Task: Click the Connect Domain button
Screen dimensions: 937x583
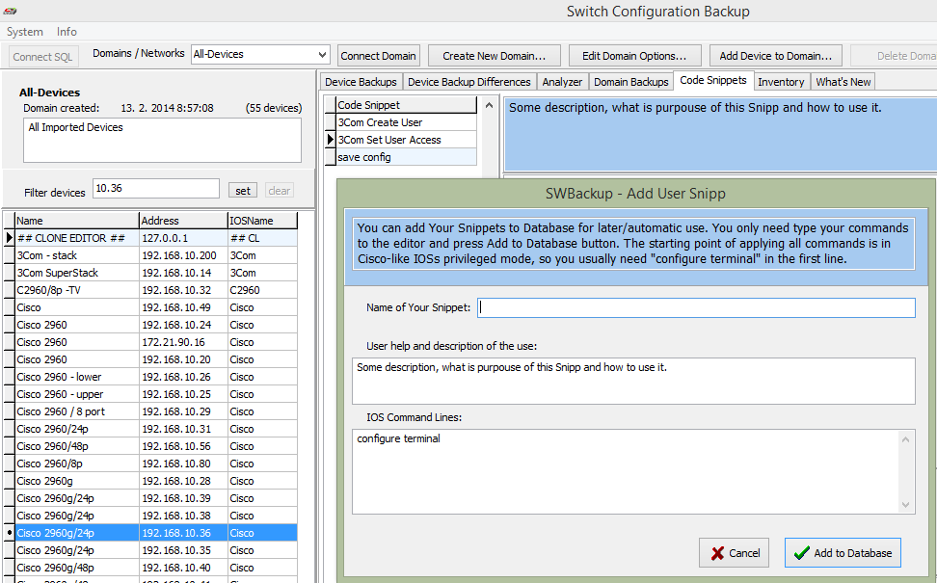Action: point(378,56)
